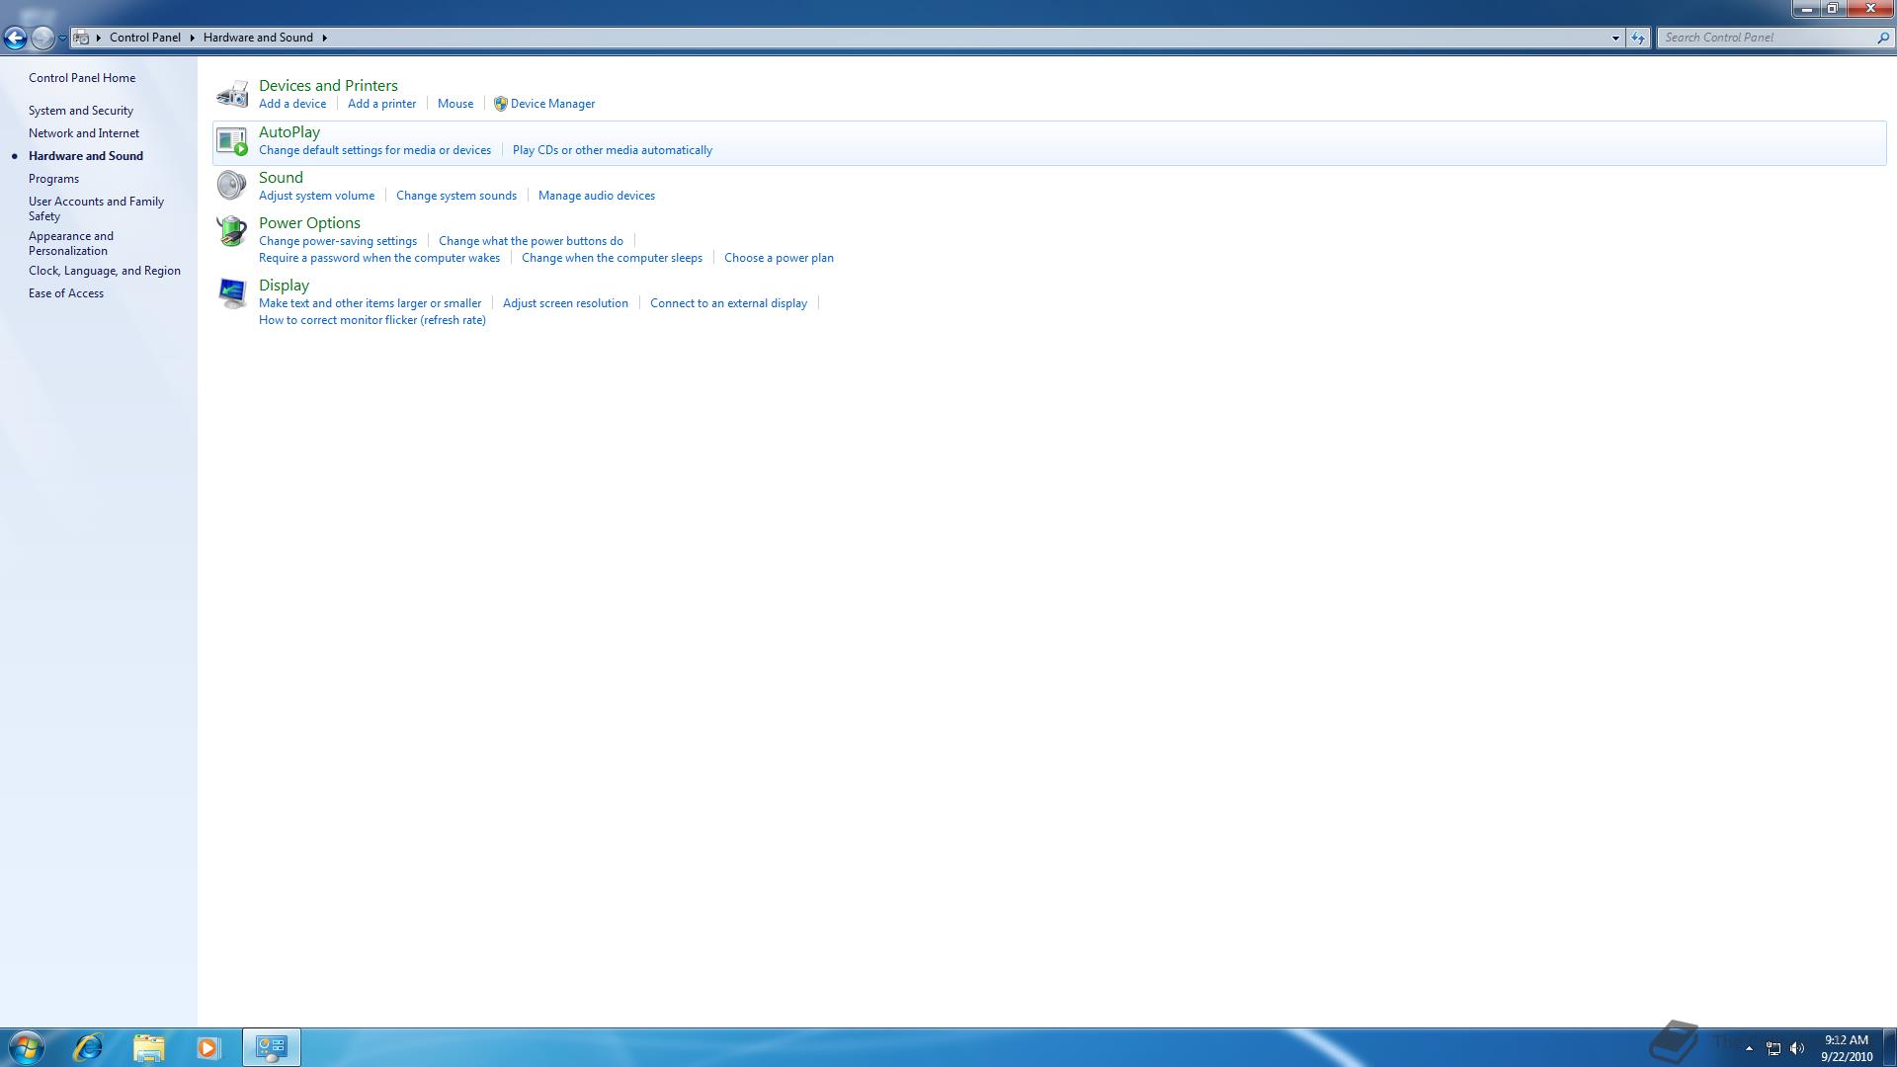1897x1067 pixels.
Task: Click the AutoPlay category icon
Action: 232,141
